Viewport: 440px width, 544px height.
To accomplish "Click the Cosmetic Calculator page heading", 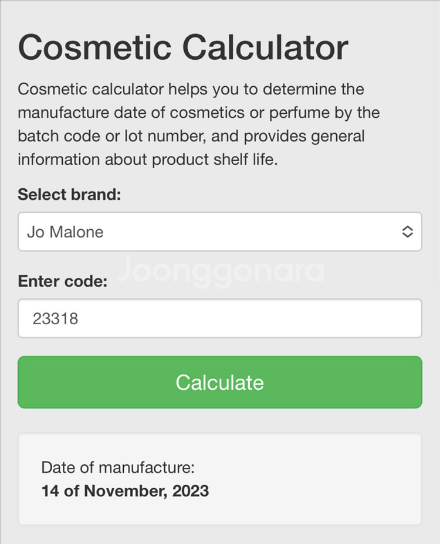I will pyautogui.click(x=183, y=47).
